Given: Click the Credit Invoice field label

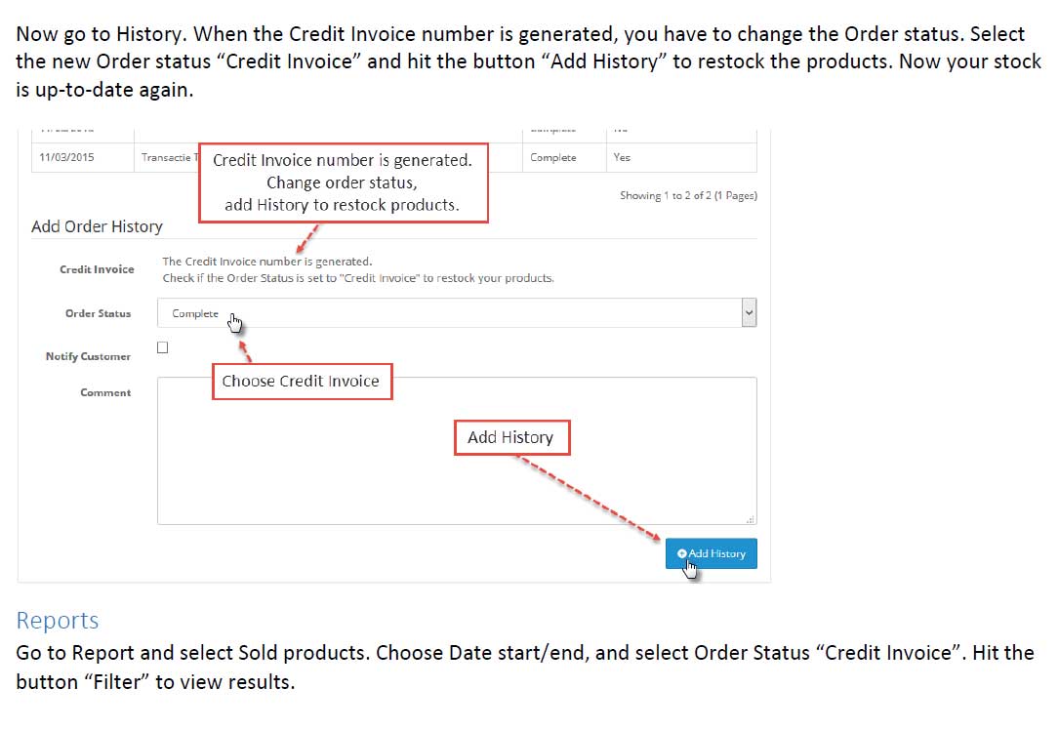Looking at the screenshot, I should pyautogui.click(x=97, y=268).
